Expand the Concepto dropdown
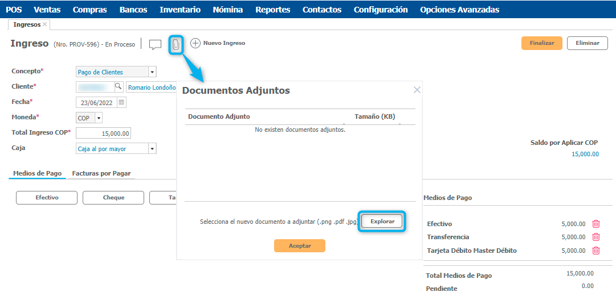This screenshot has width=616, height=296. pos(152,72)
